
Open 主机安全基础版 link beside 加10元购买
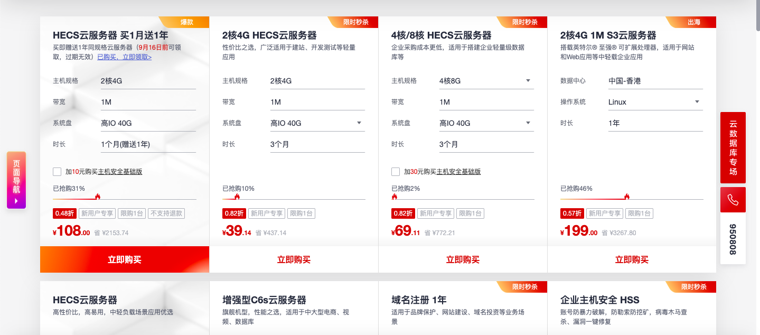[x=120, y=172]
